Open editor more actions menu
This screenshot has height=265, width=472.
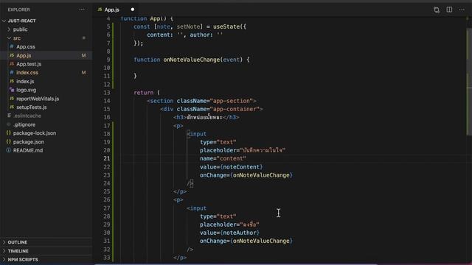coord(462,10)
